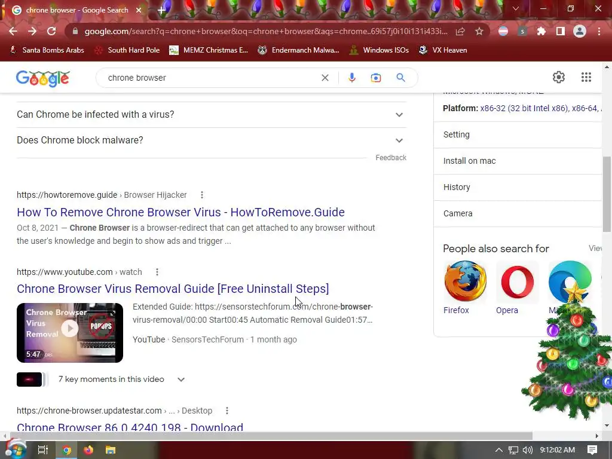Viewport: 612px width, 459px height.
Task: Open MEMZ Christmas bookmark
Action: point(209,50)
